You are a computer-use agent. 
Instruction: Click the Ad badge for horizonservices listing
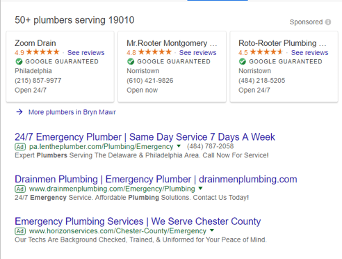pyautogui.click(x=20, y=231)
